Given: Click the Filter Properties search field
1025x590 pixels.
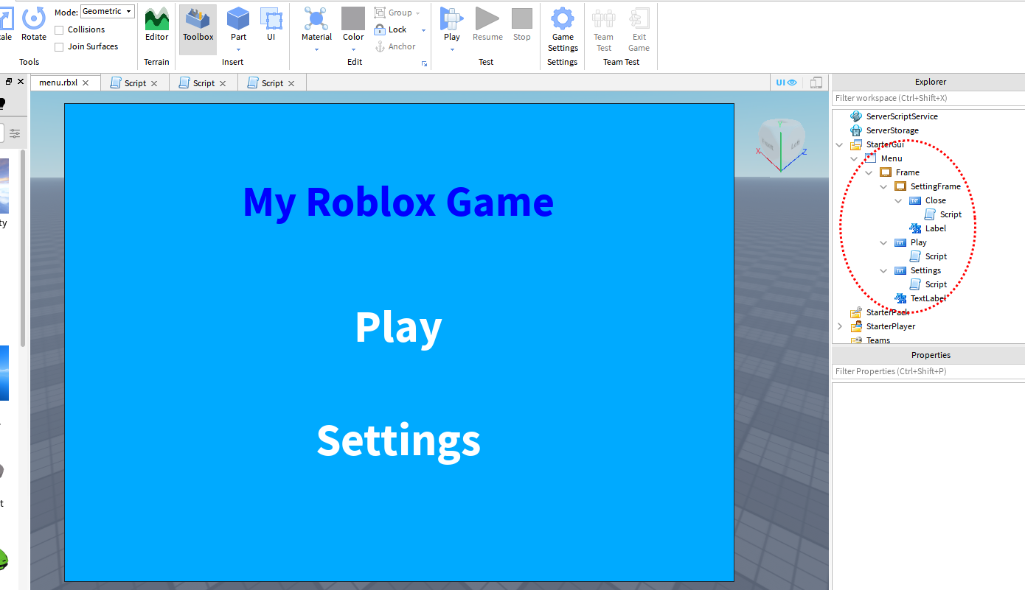Looking at the screenshot, I should point(928,371).
